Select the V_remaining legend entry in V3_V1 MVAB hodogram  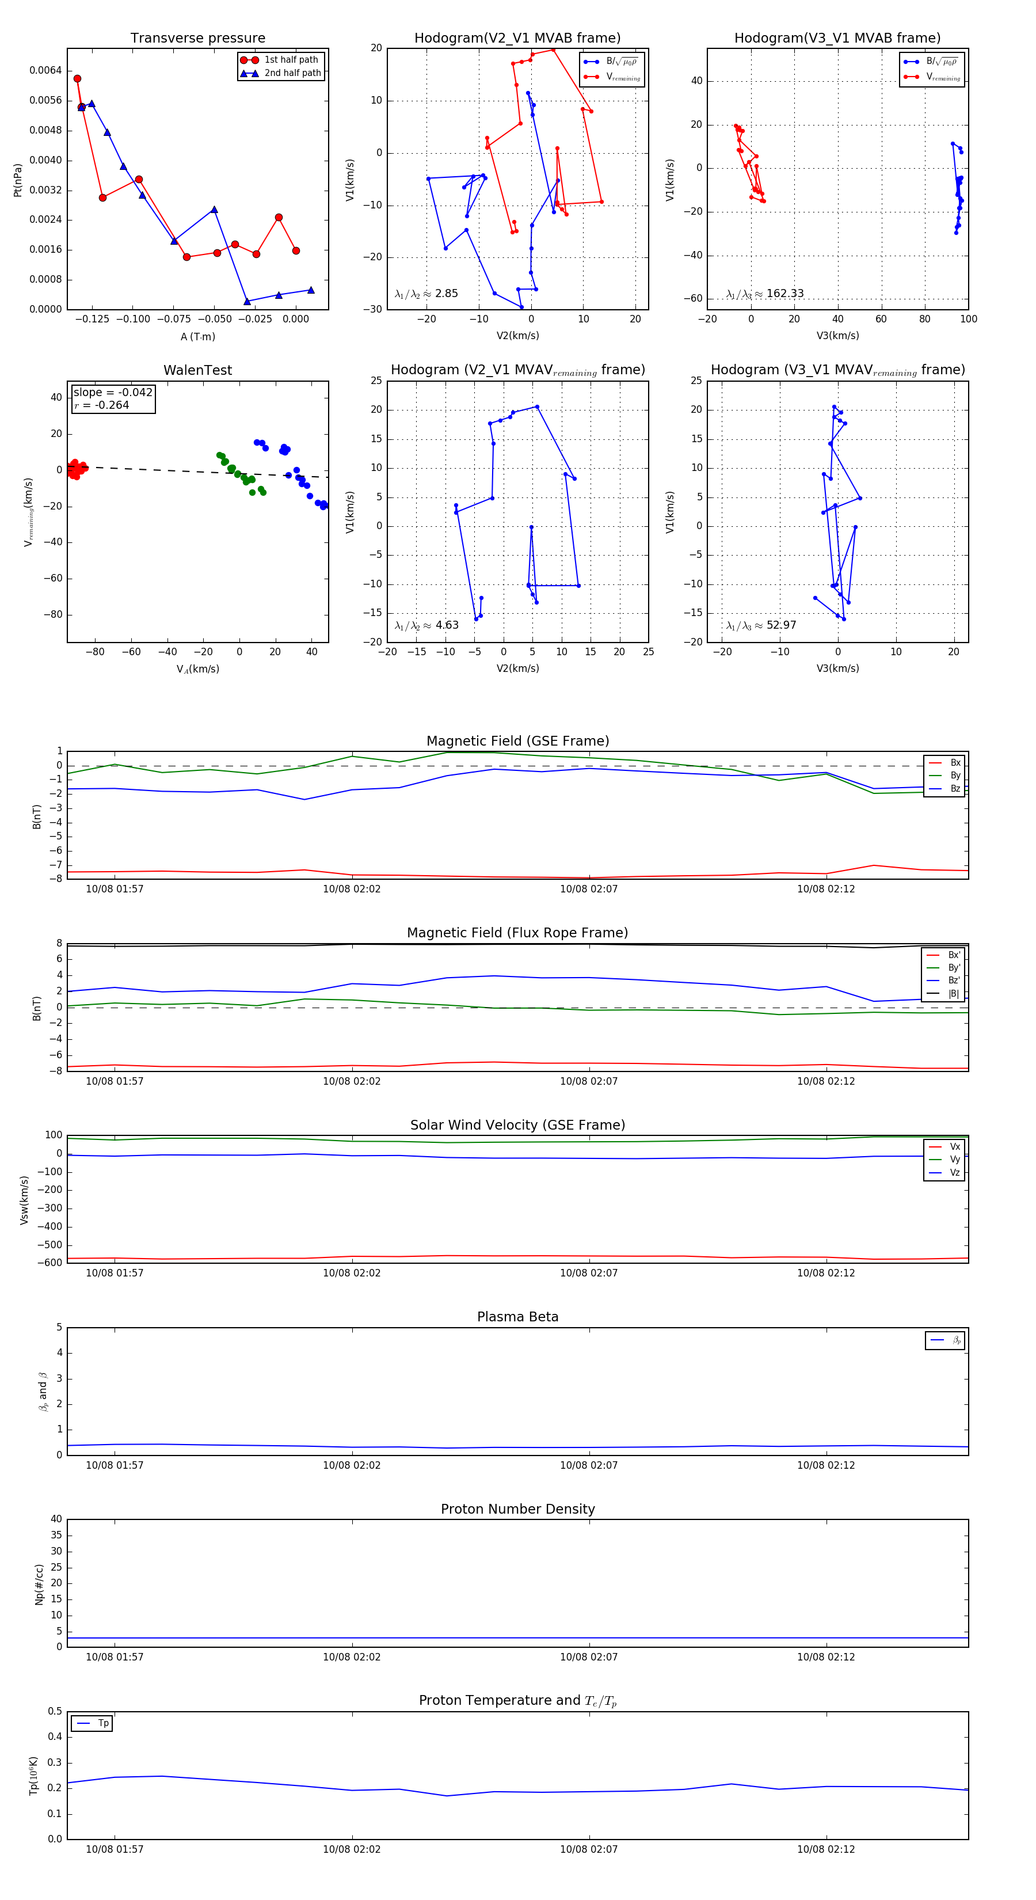click(932, 77)
